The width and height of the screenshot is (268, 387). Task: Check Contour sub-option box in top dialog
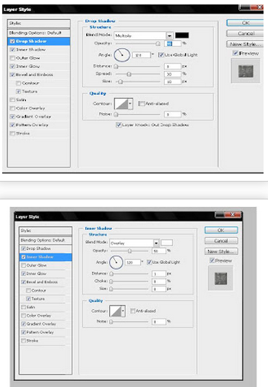(19, 83)
